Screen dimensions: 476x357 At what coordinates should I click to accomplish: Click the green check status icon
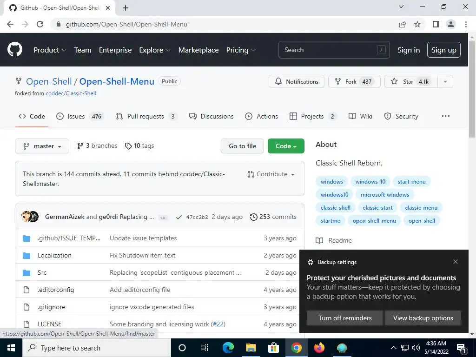pos(179,217)
